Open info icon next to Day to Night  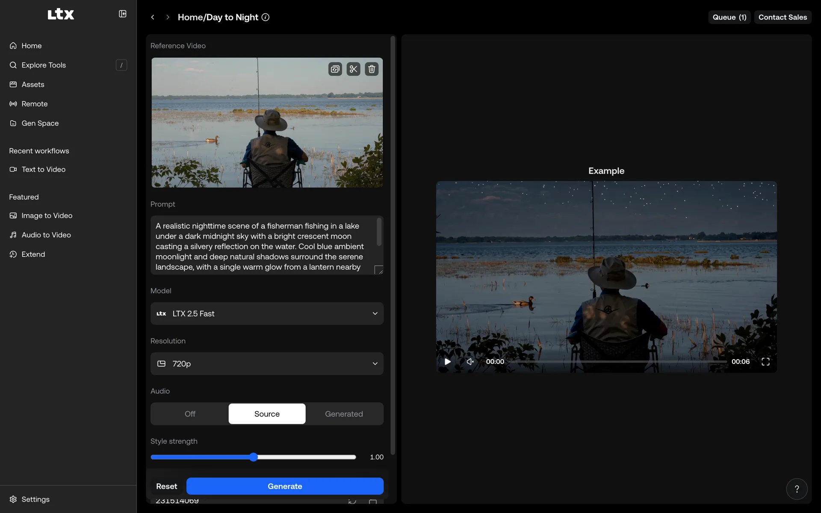tap(266, 17)
